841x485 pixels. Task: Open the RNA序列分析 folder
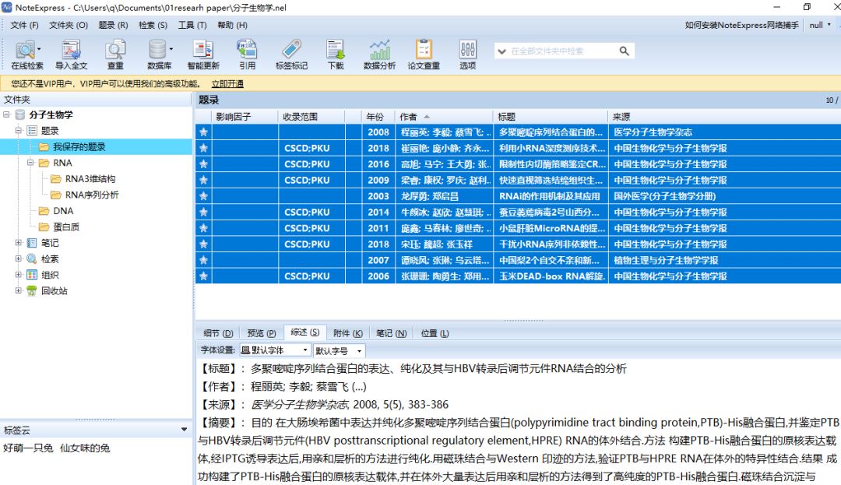91,195
